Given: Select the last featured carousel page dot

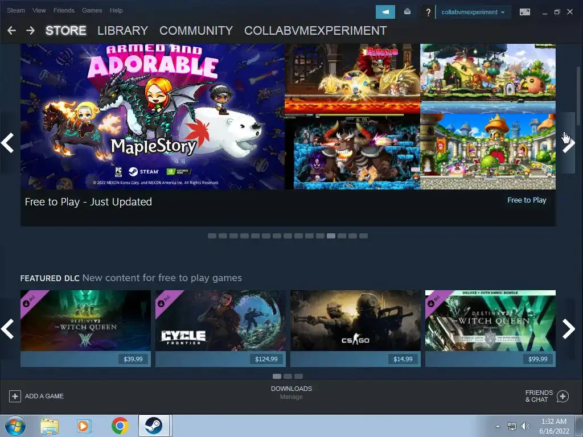Looking at the screenshot, I should pos(363,236).
